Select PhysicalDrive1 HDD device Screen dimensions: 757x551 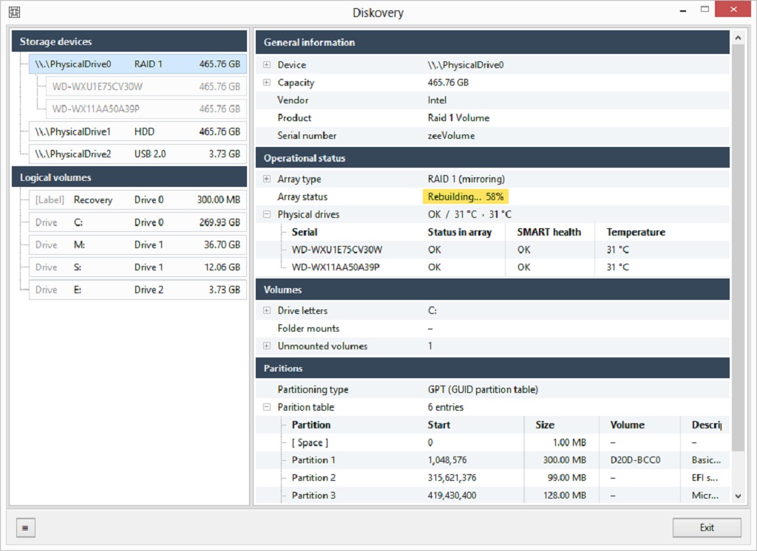pyautogui.click(x=138, y=131)
